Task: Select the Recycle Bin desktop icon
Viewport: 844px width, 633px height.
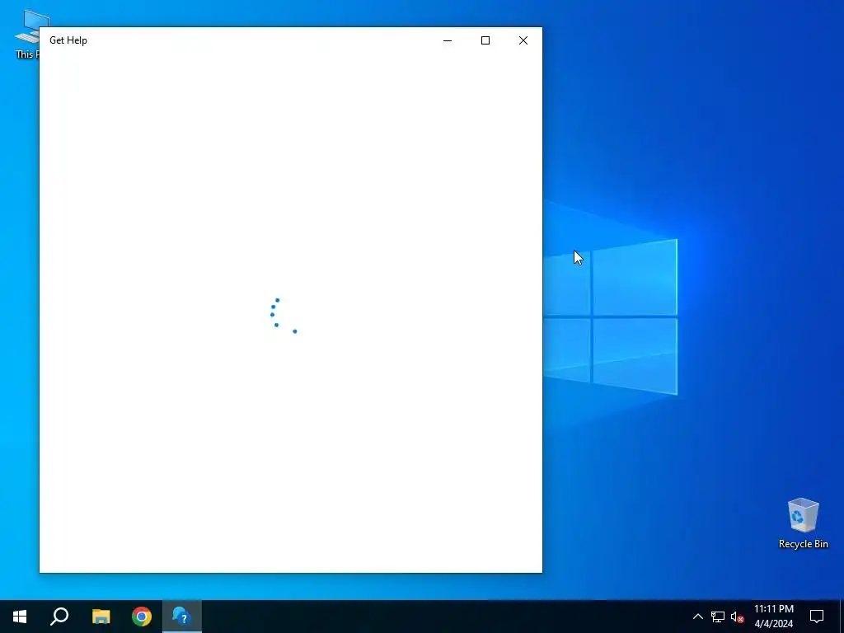Action: (803, 523)
